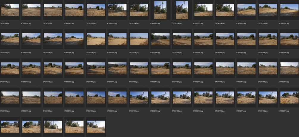Click the CTC02146.jpg file name
299x137 pixels.
pyautogui.click(x=5, y=82)
